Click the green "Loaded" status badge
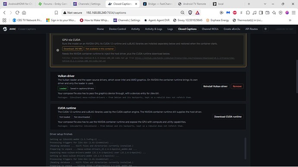Viewport: 298px width, 167px height. click(x=63, y=88)
